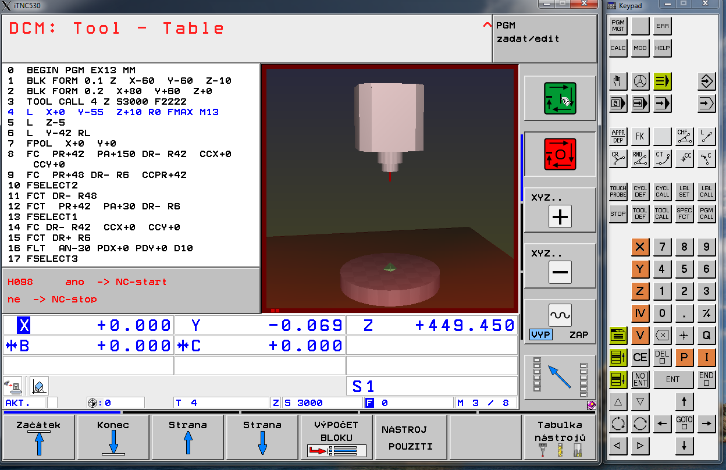The width and height of the screenshot is (726, 470).
Task: Select program line 6 L Y-42 RL
Action: 58,133
